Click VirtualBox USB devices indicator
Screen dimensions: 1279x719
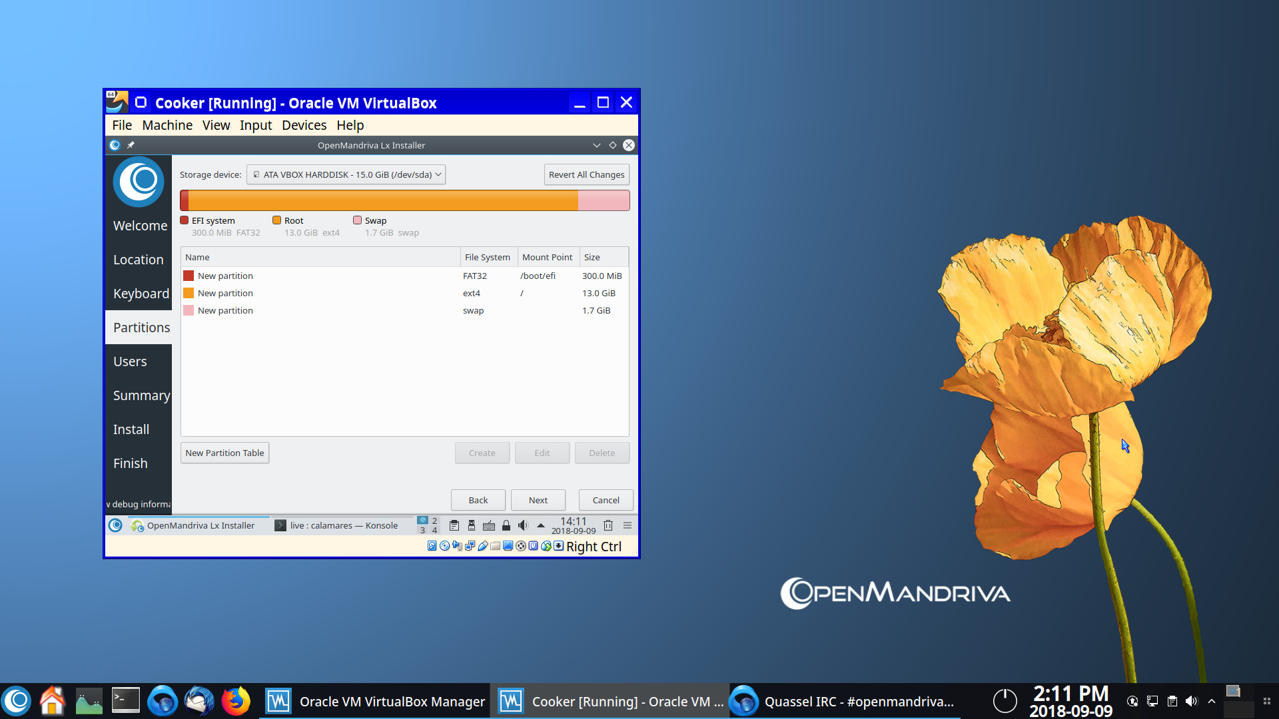(482, 546)
